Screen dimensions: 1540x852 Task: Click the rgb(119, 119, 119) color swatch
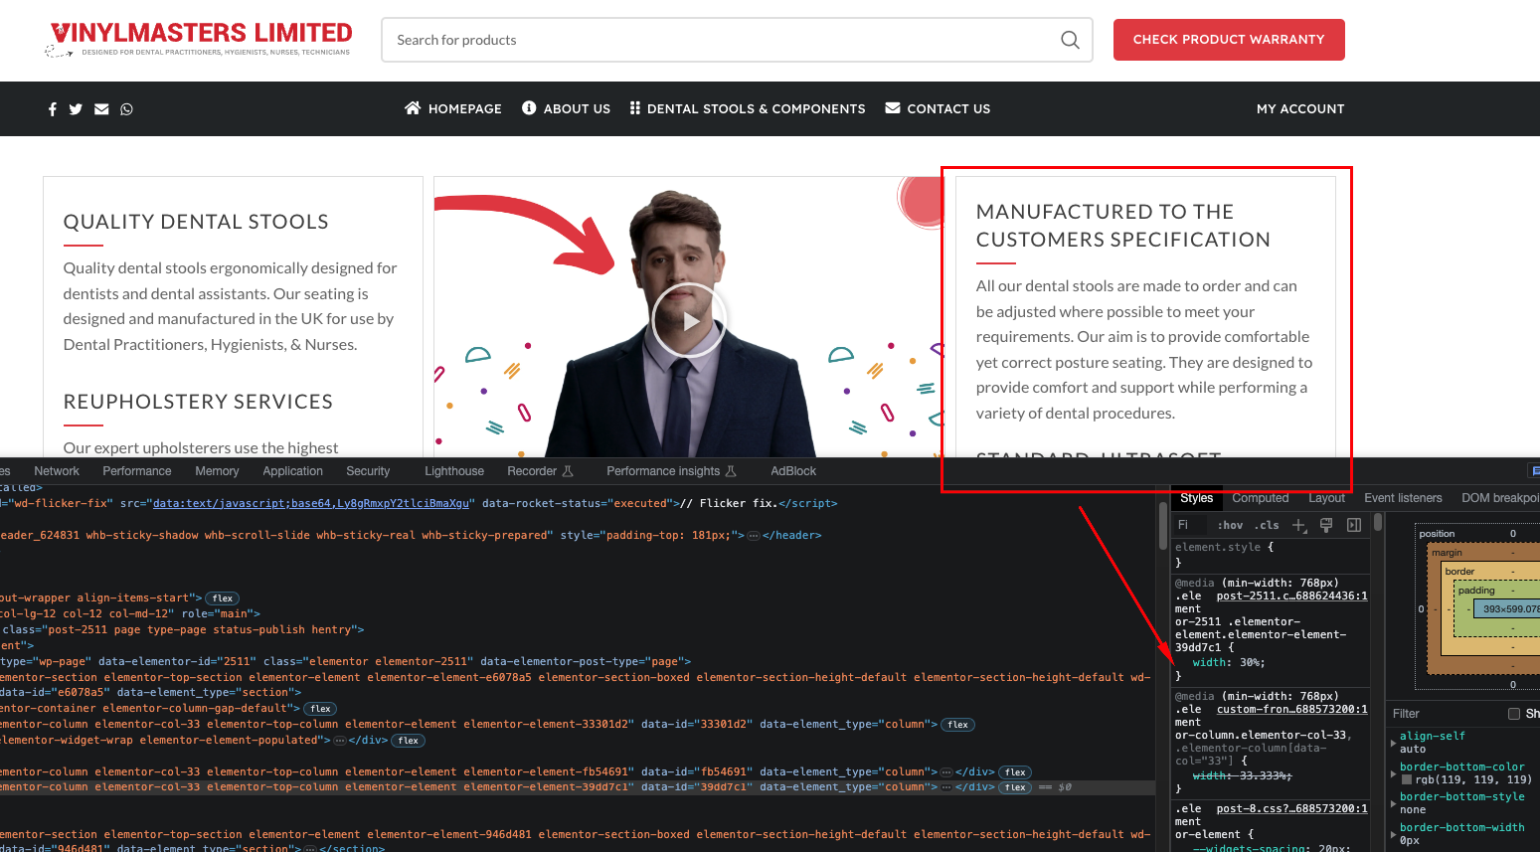point(1407,780)
